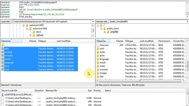
Task: Click the message log vertical scrollbar
Action: tap(187, 10)
